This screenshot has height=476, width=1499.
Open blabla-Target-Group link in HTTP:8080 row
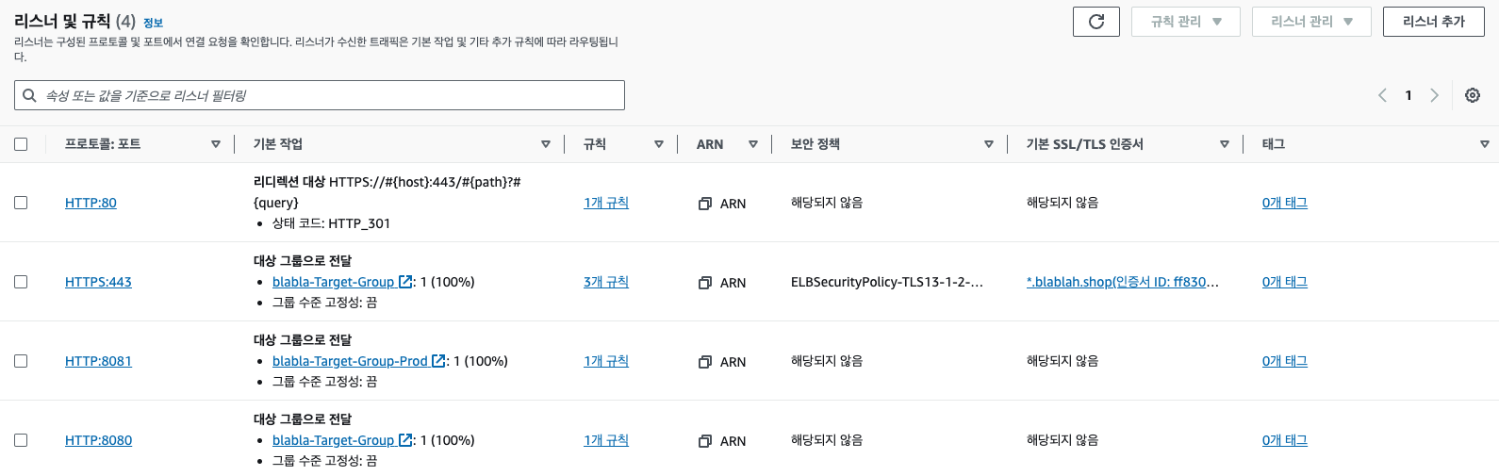coord(333,440)
